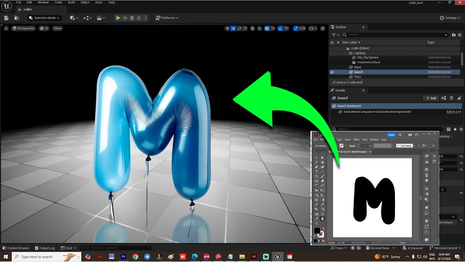465x262 pixels.
Task: Open the Layers panel icon in Illustrator
Action: 427,221
